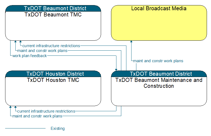This screenshot has width=211, height=136.
Task: Click TxDOT Beaumont District header above Maintenance box
Action: (159, 74)
